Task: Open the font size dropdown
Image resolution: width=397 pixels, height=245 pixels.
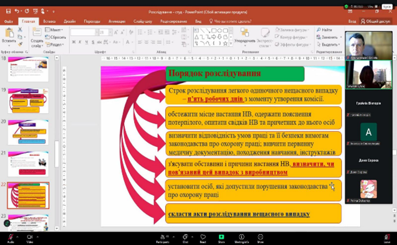Action: coord(110,32)
